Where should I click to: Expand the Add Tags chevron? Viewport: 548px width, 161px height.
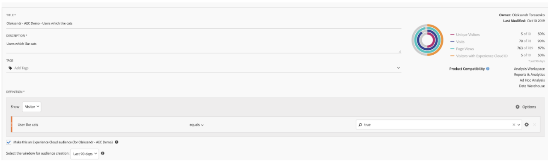(x=398, y=68)
